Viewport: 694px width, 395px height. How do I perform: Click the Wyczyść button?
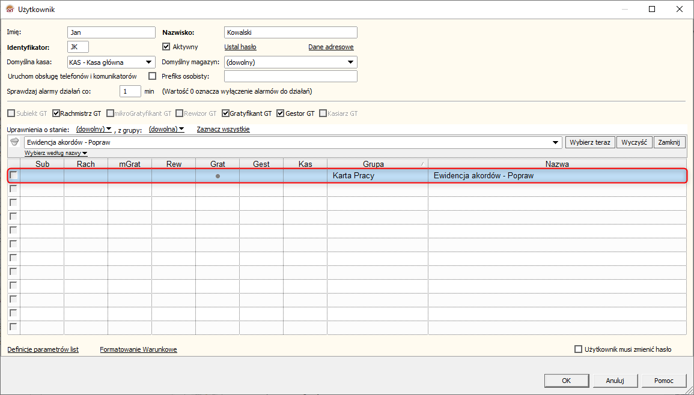[x=635, y=142]
